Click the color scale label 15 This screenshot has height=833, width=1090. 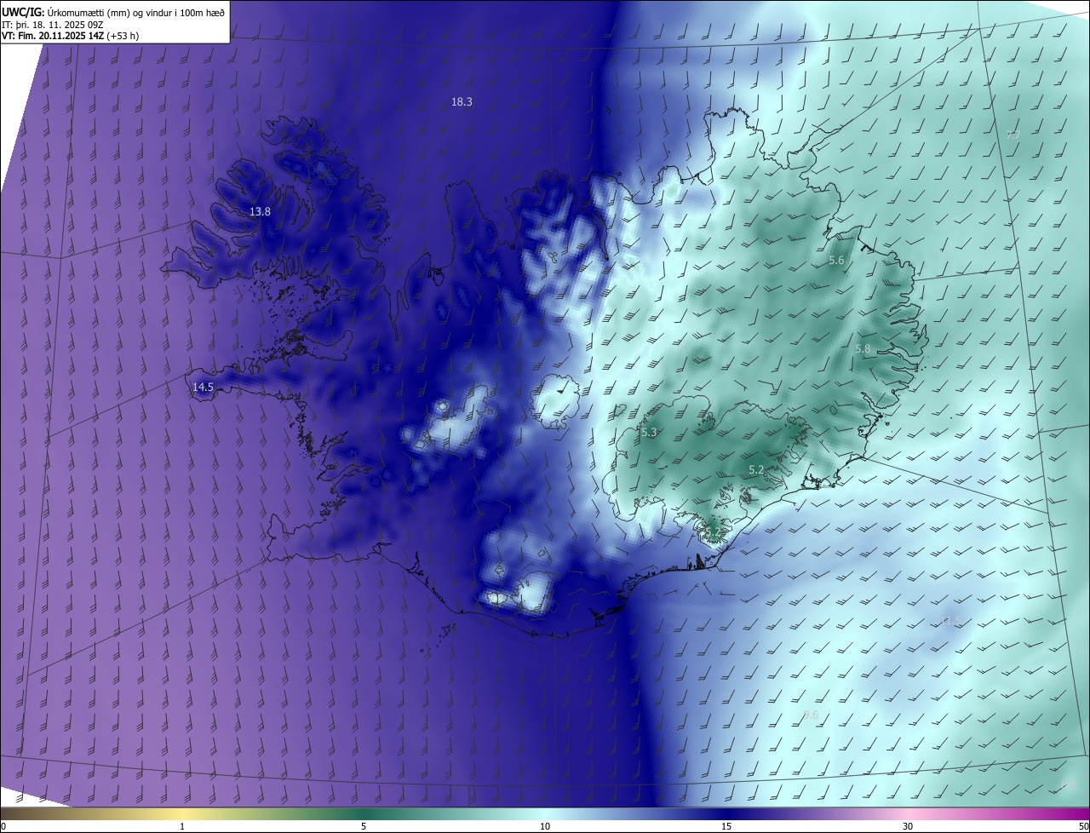pos(726,826)
